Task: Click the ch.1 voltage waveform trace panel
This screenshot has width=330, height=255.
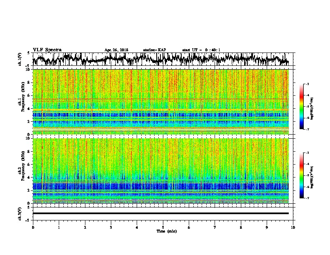Action: click(162, 59)
